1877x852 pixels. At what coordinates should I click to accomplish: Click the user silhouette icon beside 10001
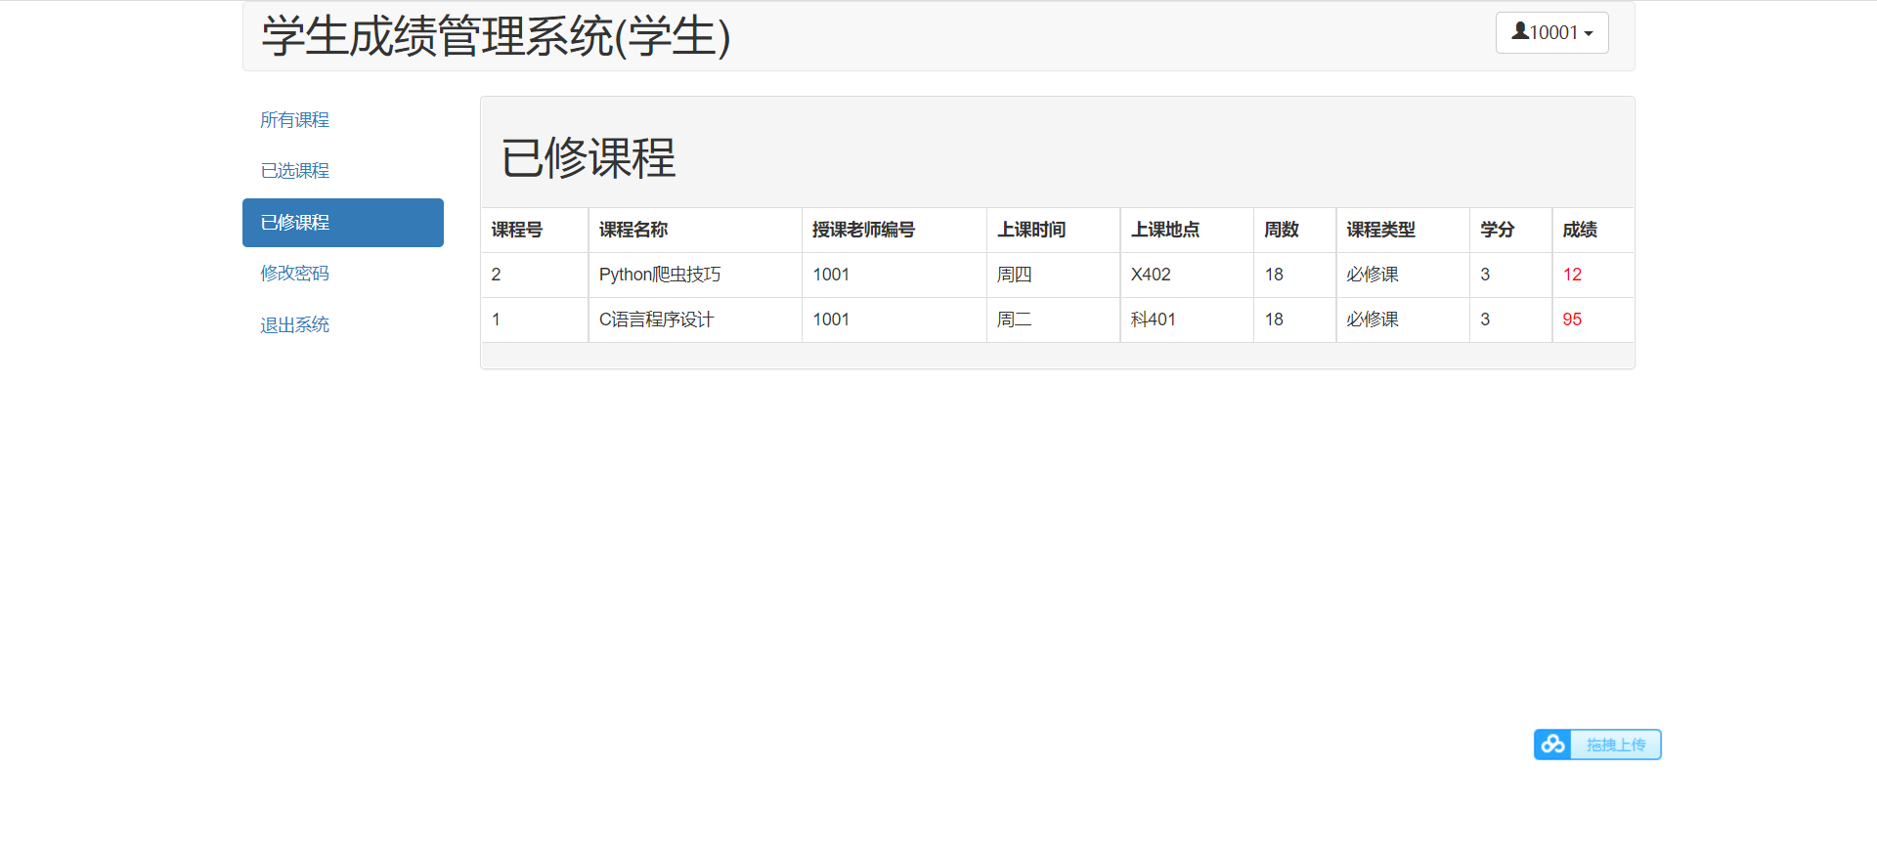pos(1520,31)
